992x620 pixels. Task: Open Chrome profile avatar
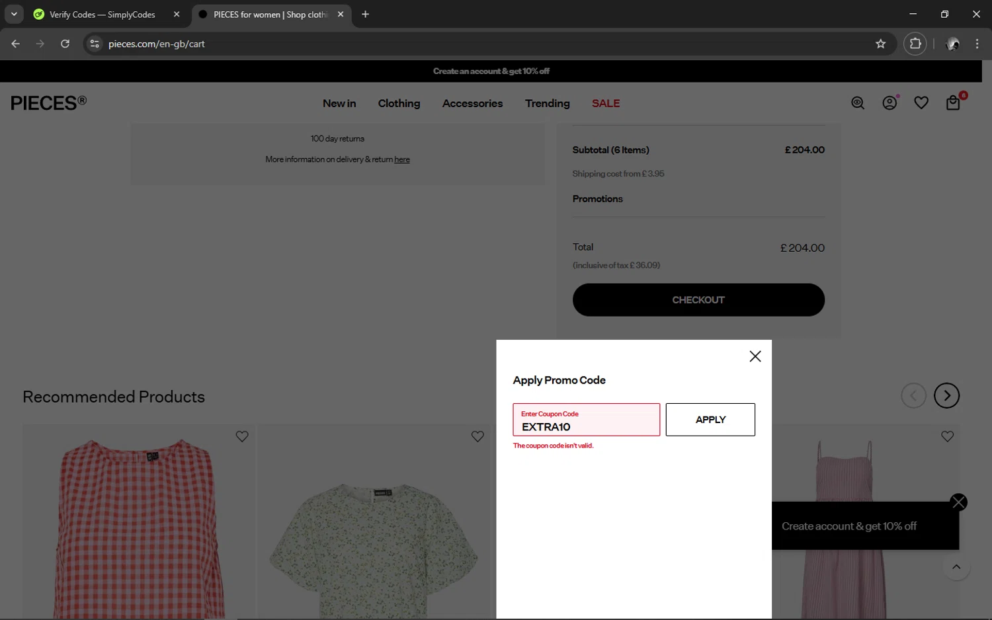(x=953, y=44)
